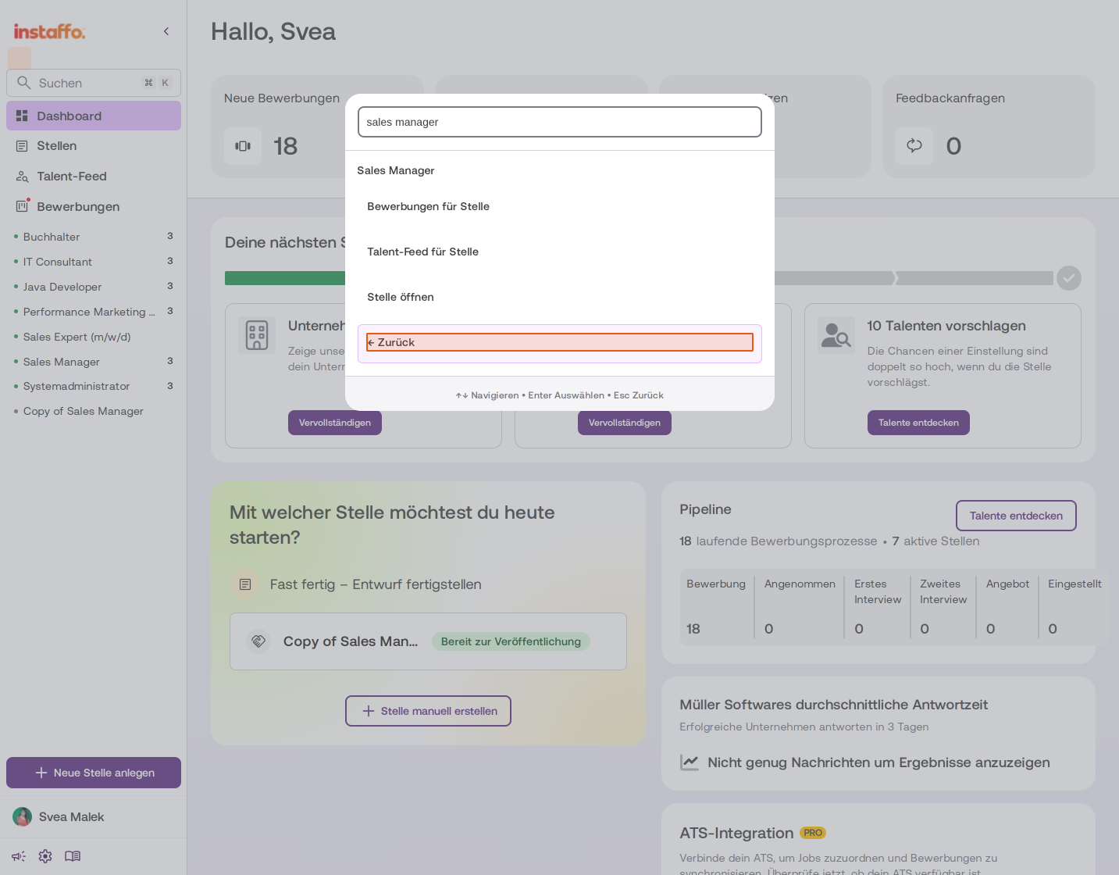This screenshot has height=875, width=1119.
Task: Select the Zurück back option
Action: click(x=560, y=342)
